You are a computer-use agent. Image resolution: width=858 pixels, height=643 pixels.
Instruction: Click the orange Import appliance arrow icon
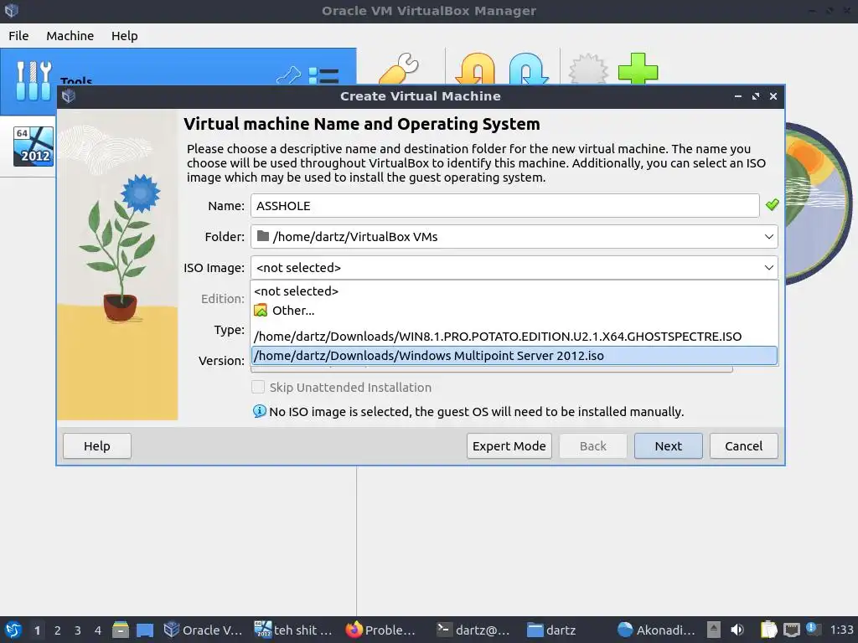coord(475,69)
